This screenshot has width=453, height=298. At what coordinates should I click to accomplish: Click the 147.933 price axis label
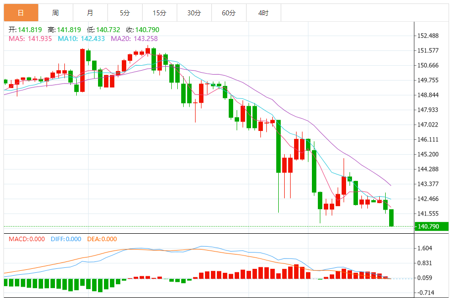[428, 110]
